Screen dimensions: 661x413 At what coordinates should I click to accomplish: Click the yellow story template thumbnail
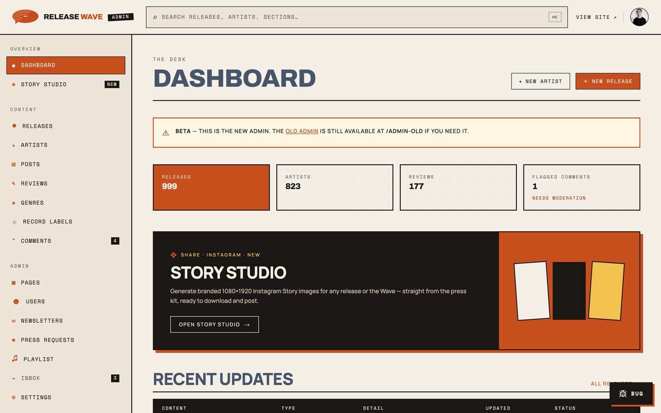coord(606,291)
